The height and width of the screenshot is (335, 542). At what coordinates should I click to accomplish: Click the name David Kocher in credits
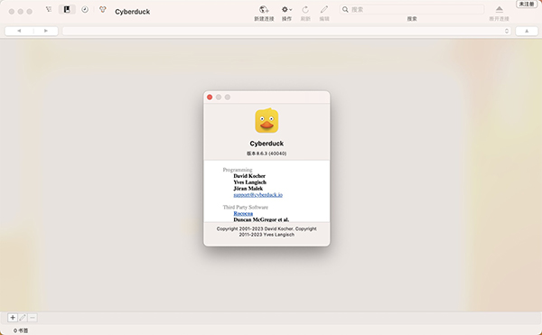click(249, 176)
